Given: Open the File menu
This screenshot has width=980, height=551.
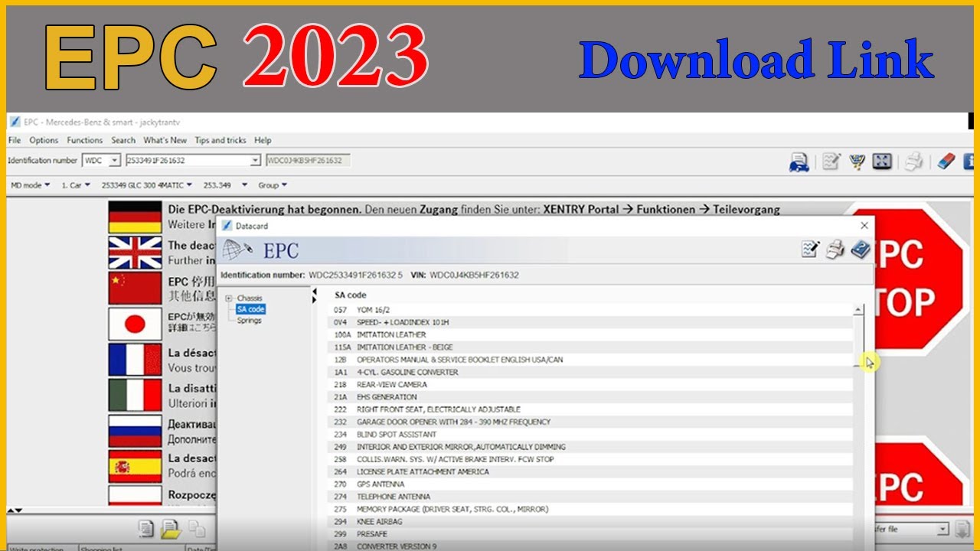Looking at the screenshot, I should click(x=15, y=140).
